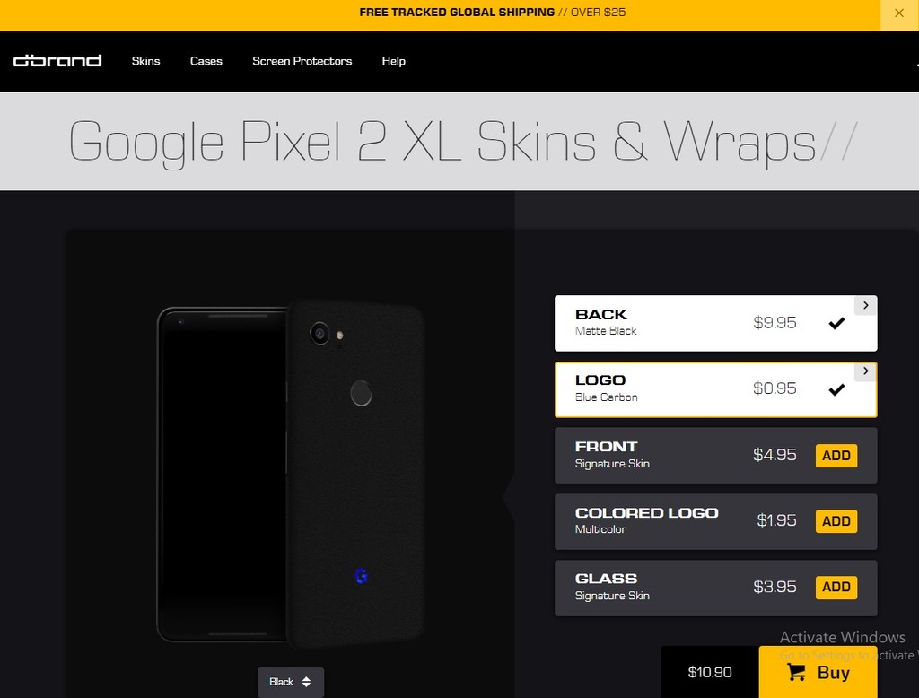Image resolution: width=919 pixels, height=698 pixels.
Task: Toggle the LOGO Blue Carbon checkmark
Action: [x=836, y=389]
